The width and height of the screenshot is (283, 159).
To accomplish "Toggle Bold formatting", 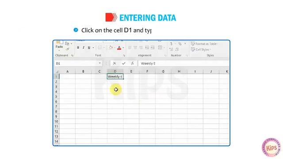I will (78, 48).
